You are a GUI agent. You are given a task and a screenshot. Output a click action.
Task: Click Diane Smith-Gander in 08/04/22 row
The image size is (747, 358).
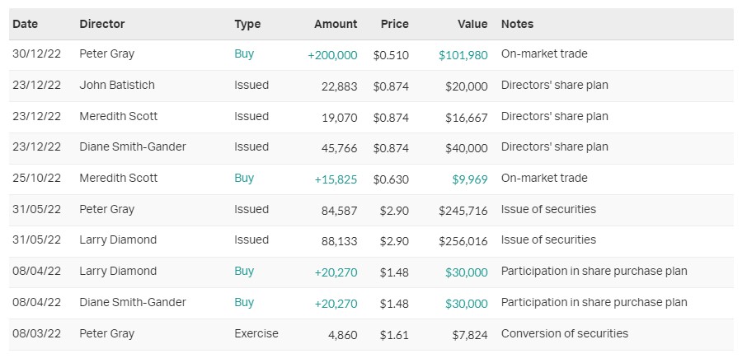[133, 302]
